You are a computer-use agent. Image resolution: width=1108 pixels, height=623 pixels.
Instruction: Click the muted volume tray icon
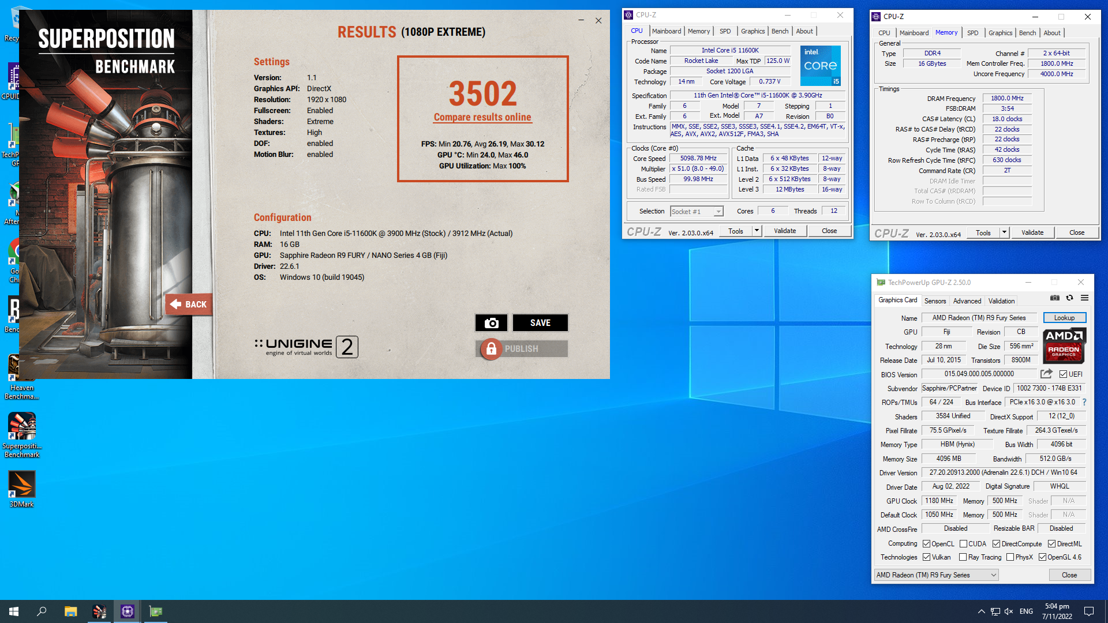click(x=1009, y=611)
